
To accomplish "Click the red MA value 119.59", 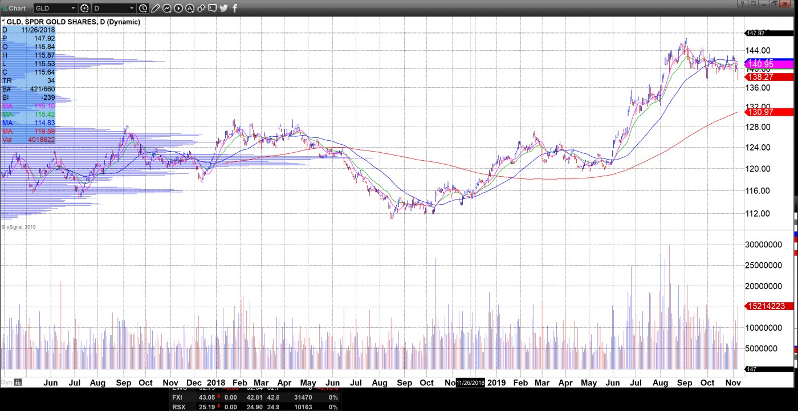I will [44, 132].
